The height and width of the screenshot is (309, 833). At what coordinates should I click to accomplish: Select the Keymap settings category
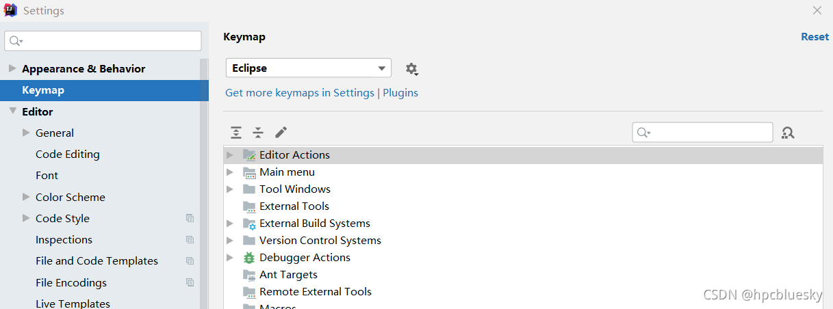[x=43, y=90]
